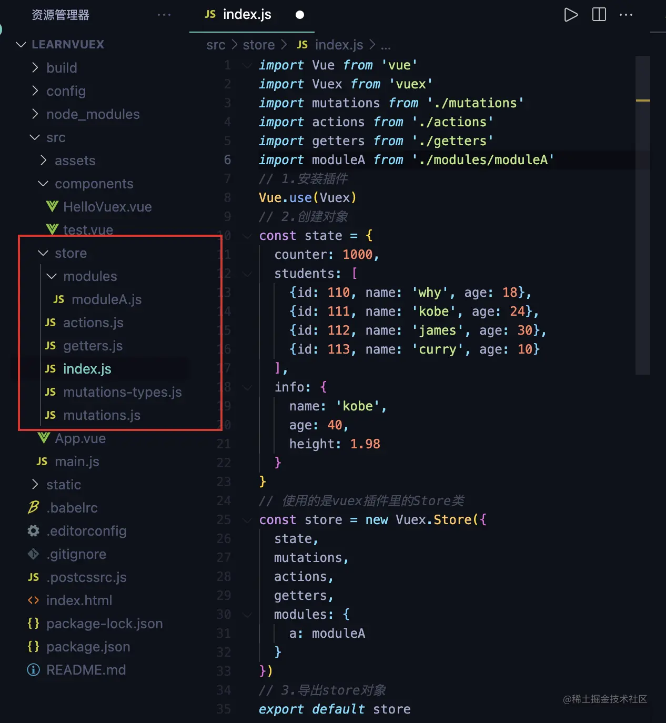Click store in the breadcrumb path
The height and width of the screenshot is (723, 666).
[259, 45]
